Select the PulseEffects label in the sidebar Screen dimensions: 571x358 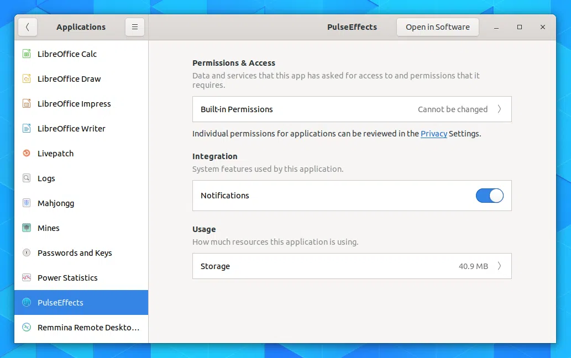coord(60,303)
